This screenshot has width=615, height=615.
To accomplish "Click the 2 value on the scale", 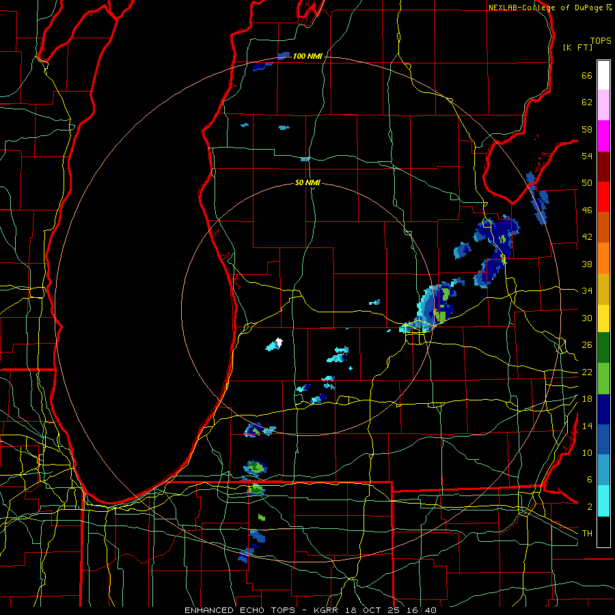I will coord(590,507).
